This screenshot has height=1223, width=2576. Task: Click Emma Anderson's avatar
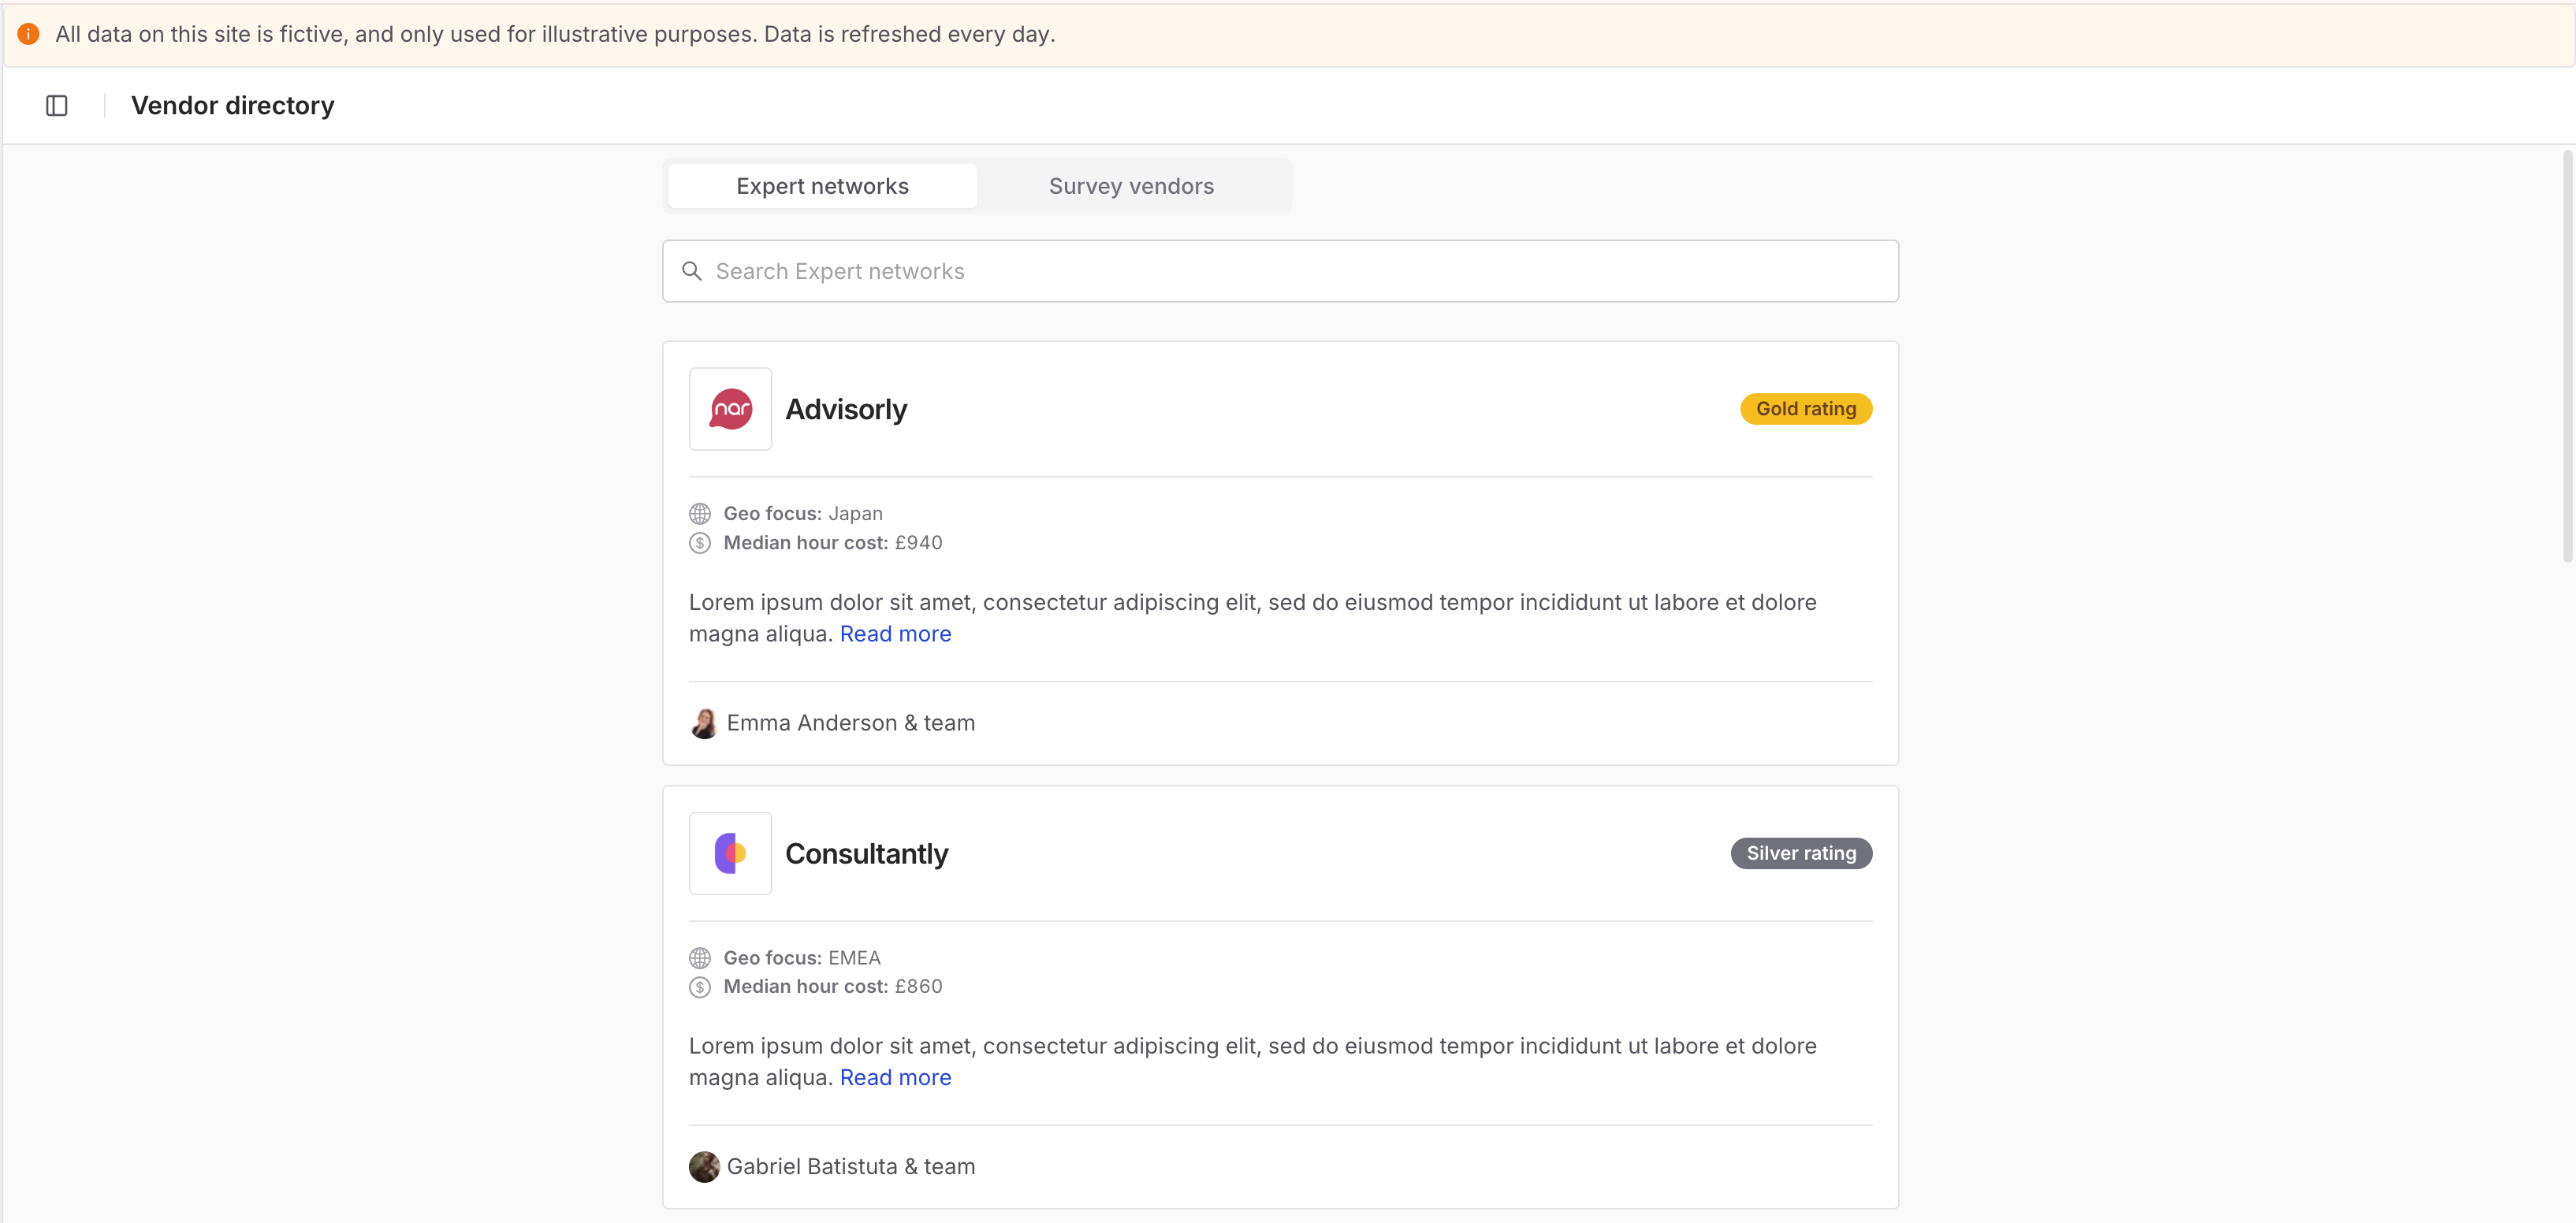704,723
